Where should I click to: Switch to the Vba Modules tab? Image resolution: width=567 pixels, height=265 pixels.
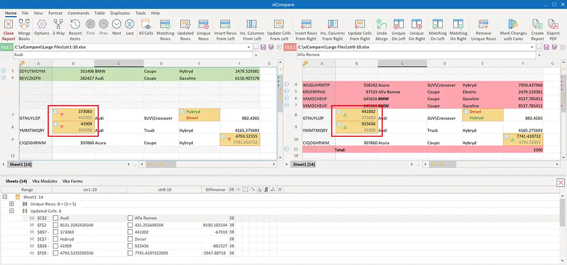[x=44, y=181]
